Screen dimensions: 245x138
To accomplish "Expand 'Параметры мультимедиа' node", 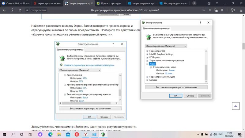I will pos(147,77).
